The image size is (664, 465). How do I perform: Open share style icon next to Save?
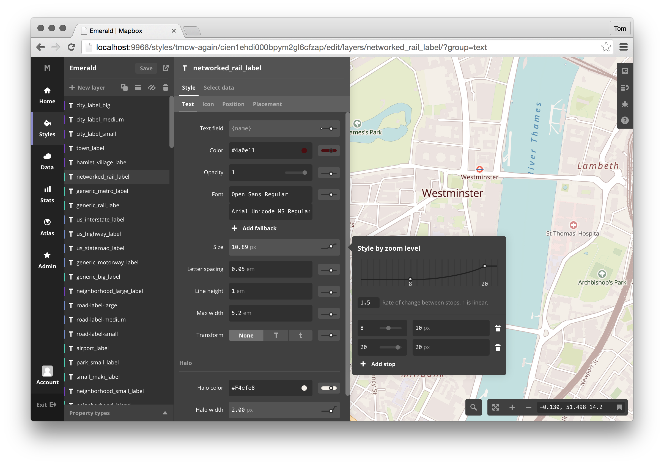(x=166, y=68)
